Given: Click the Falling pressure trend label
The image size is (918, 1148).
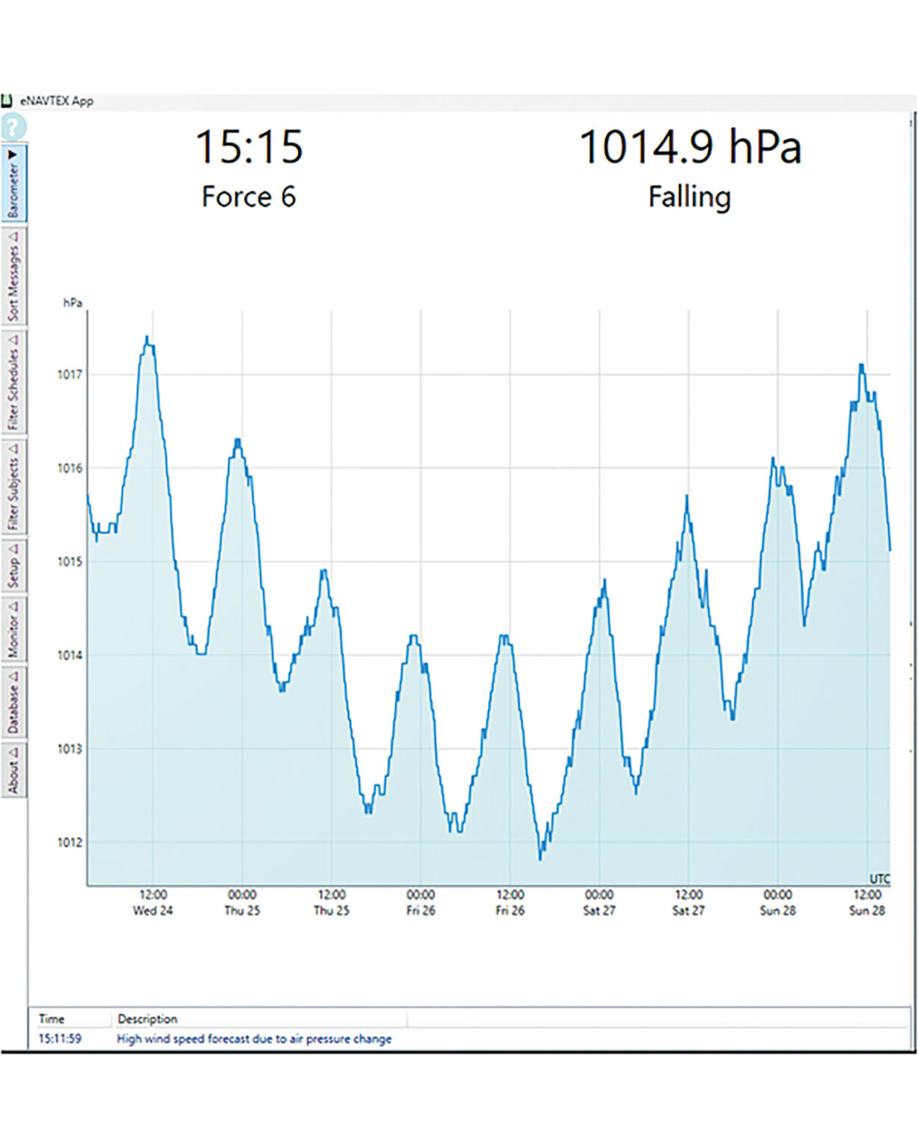Looking at the screenshot, I should [689, 197].
